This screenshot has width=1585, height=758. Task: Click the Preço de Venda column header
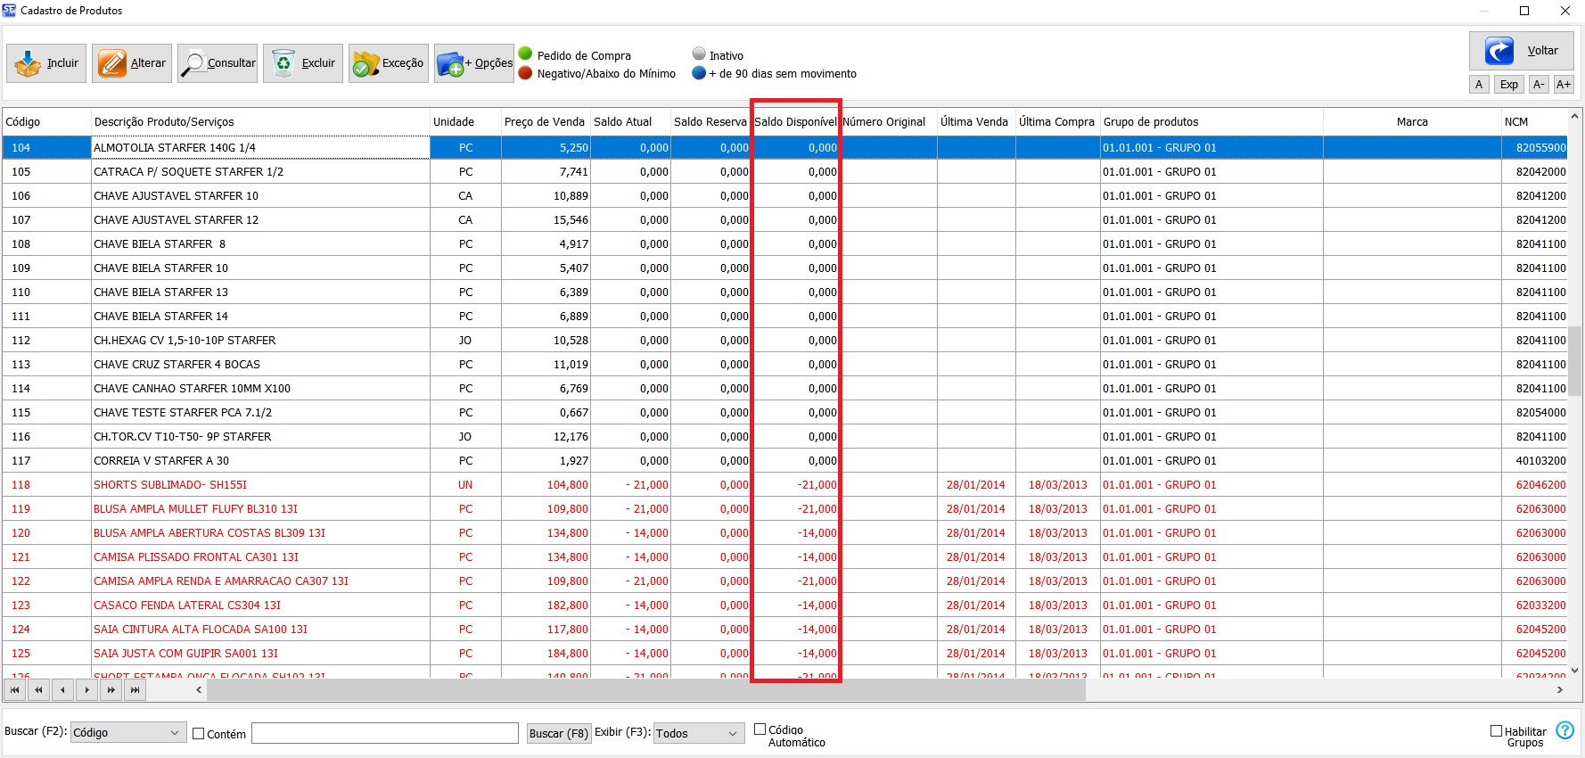click(x=544, y=122)
